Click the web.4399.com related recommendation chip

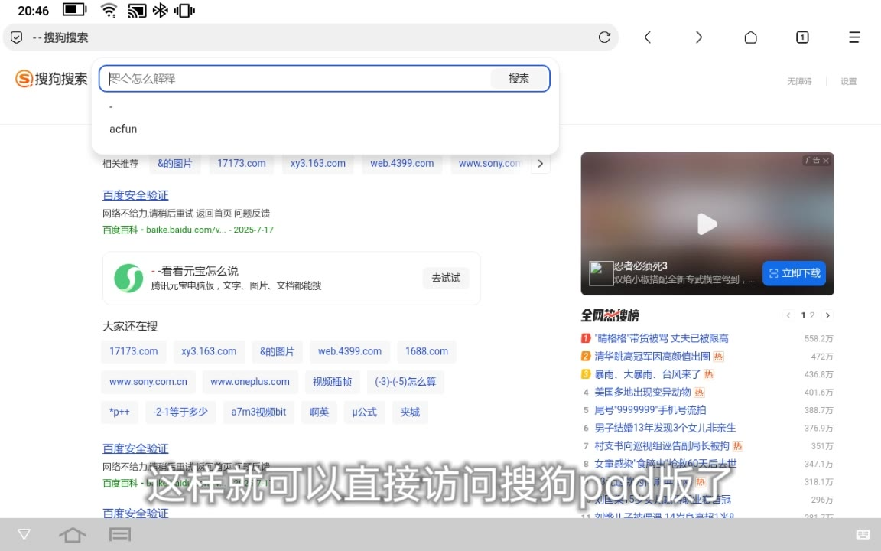[401, 164]
